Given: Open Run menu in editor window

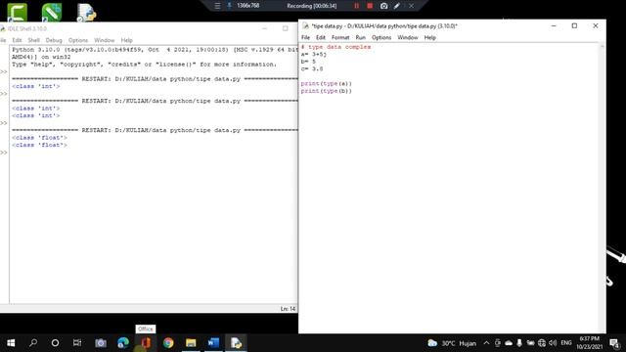Looking at the screenshot, I should coord(361,37).
